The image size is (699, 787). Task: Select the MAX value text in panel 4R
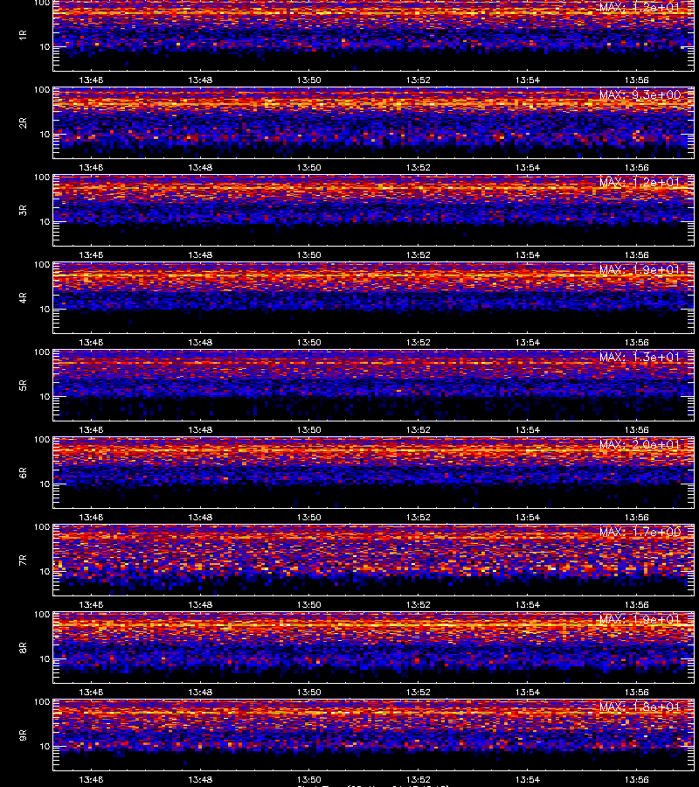click(640, 269)
